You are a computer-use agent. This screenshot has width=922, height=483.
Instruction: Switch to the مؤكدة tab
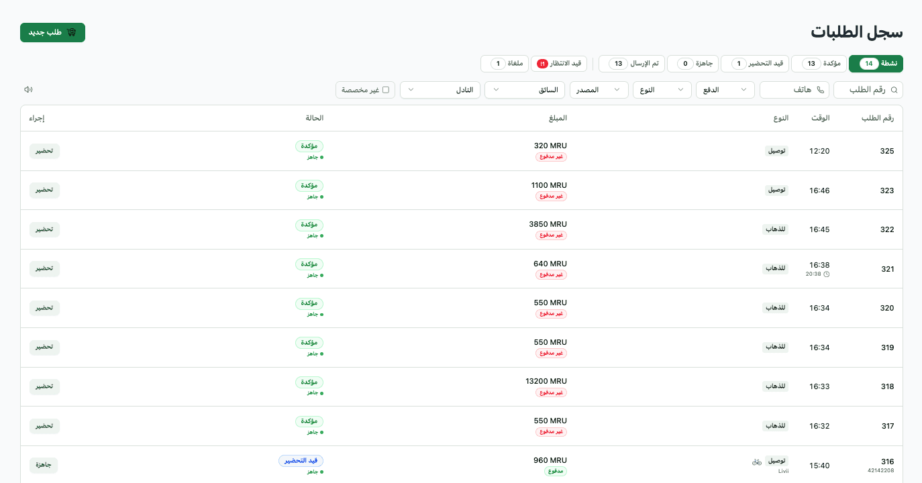click(819, 64)
